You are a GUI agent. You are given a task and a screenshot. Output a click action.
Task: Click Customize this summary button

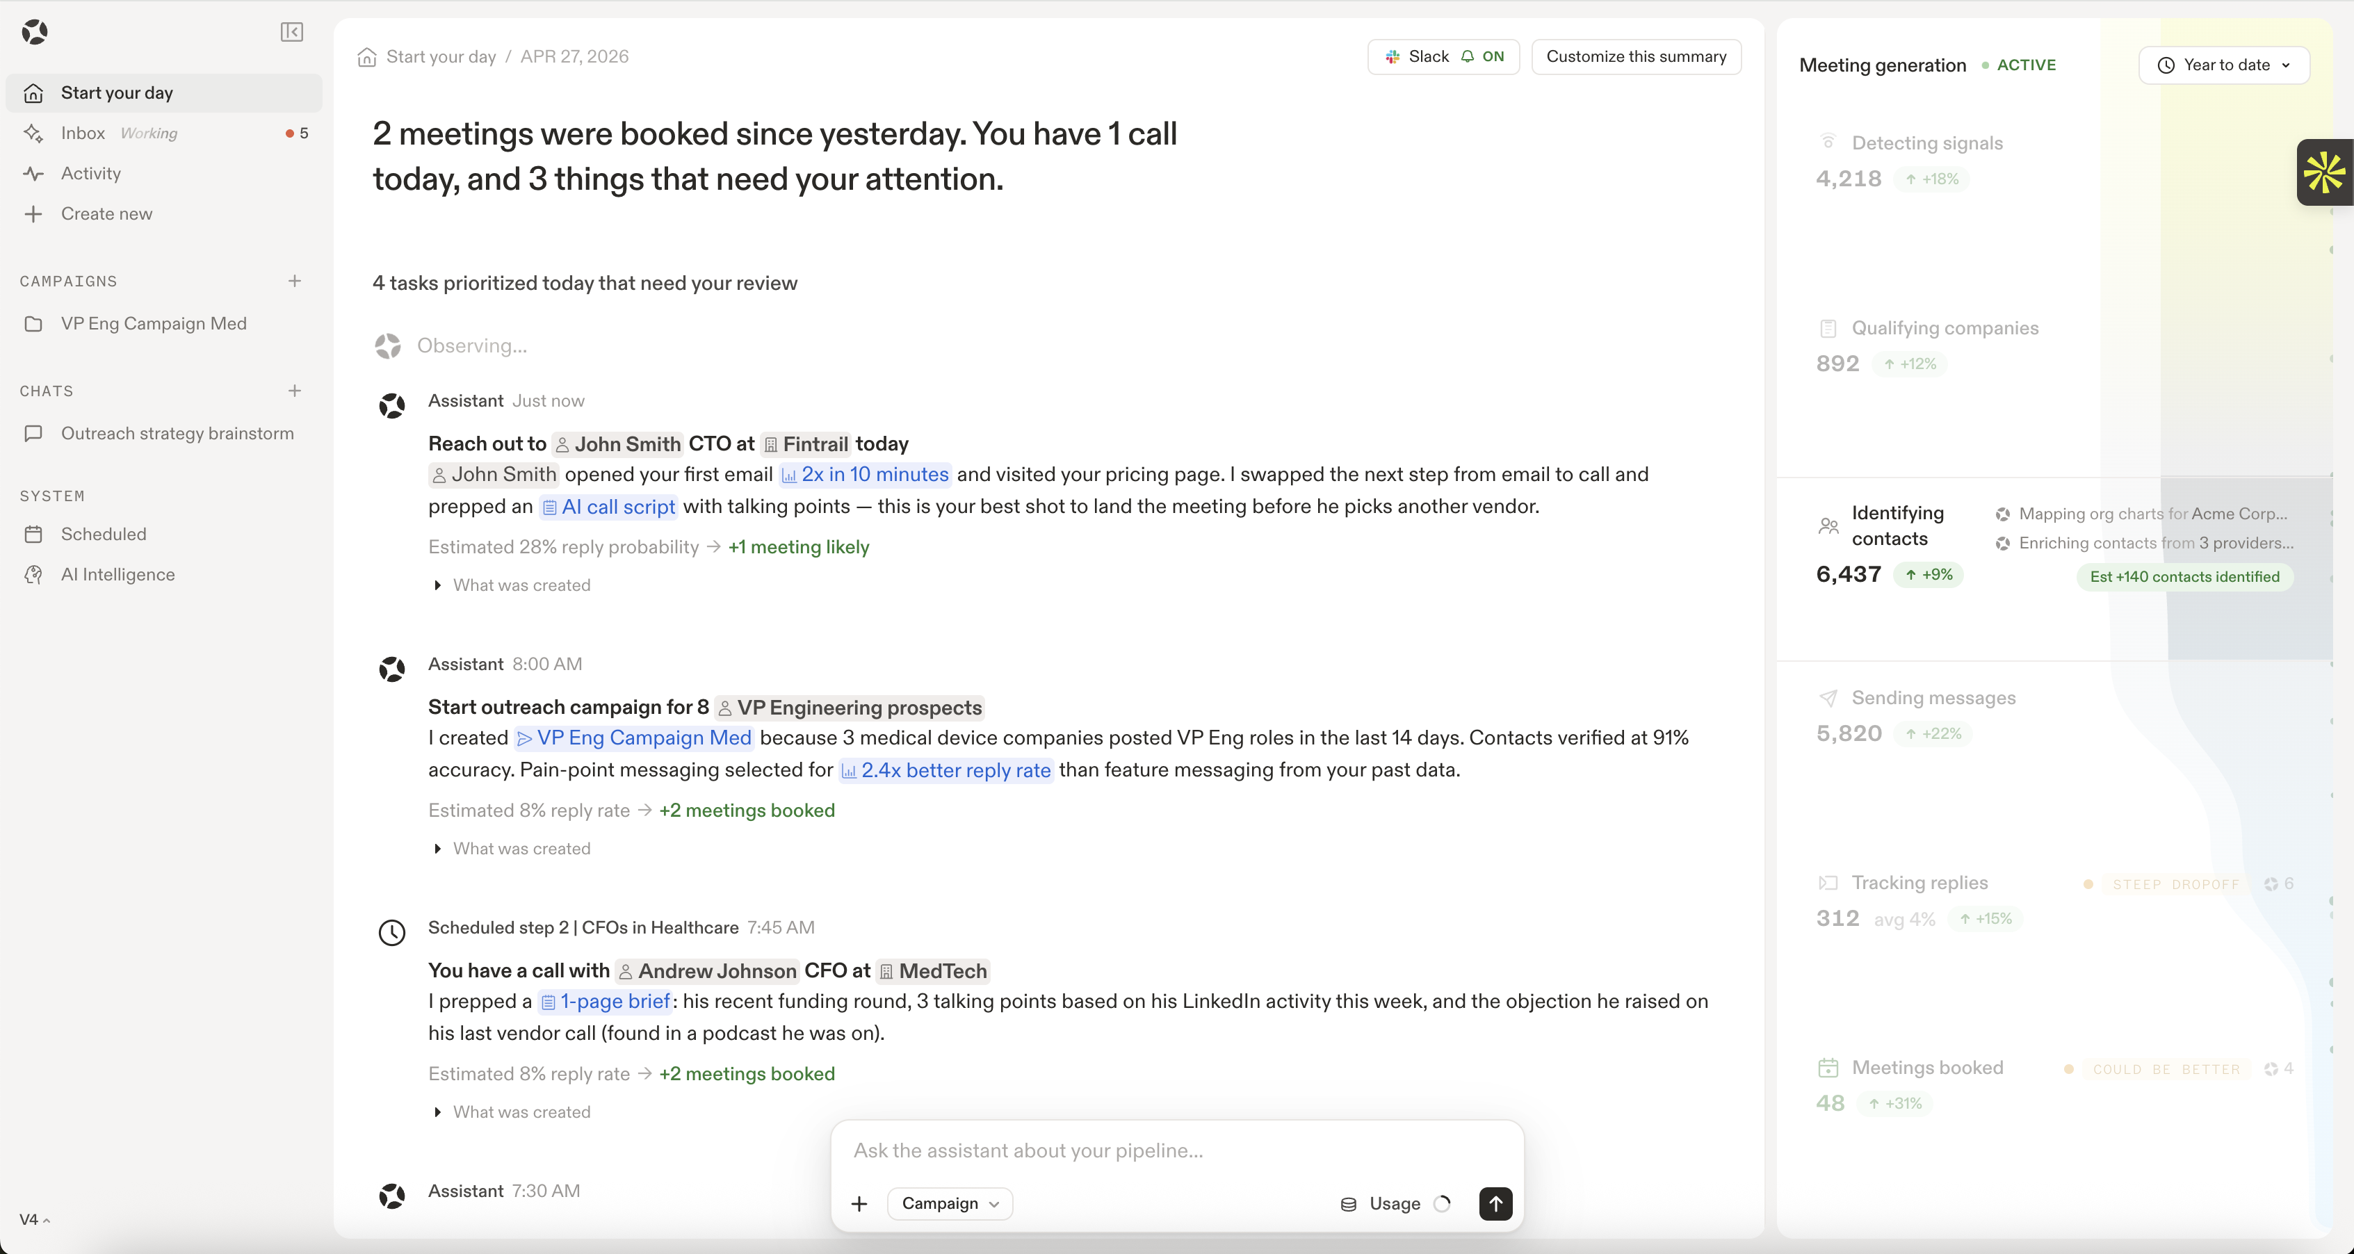[x=1636, y=57]
